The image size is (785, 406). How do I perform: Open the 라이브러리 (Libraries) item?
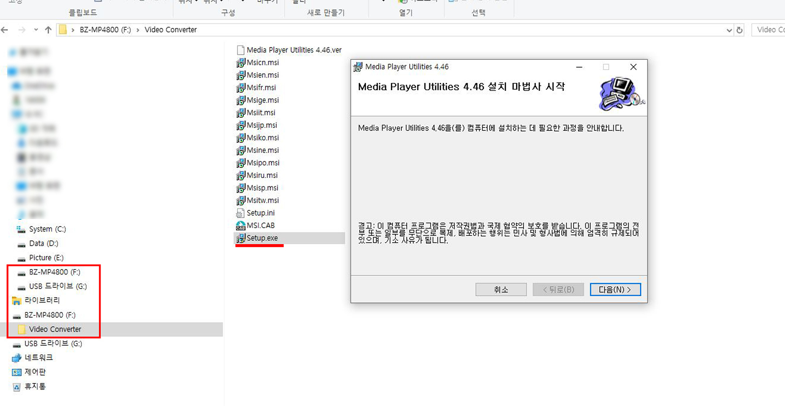point(42,300)
